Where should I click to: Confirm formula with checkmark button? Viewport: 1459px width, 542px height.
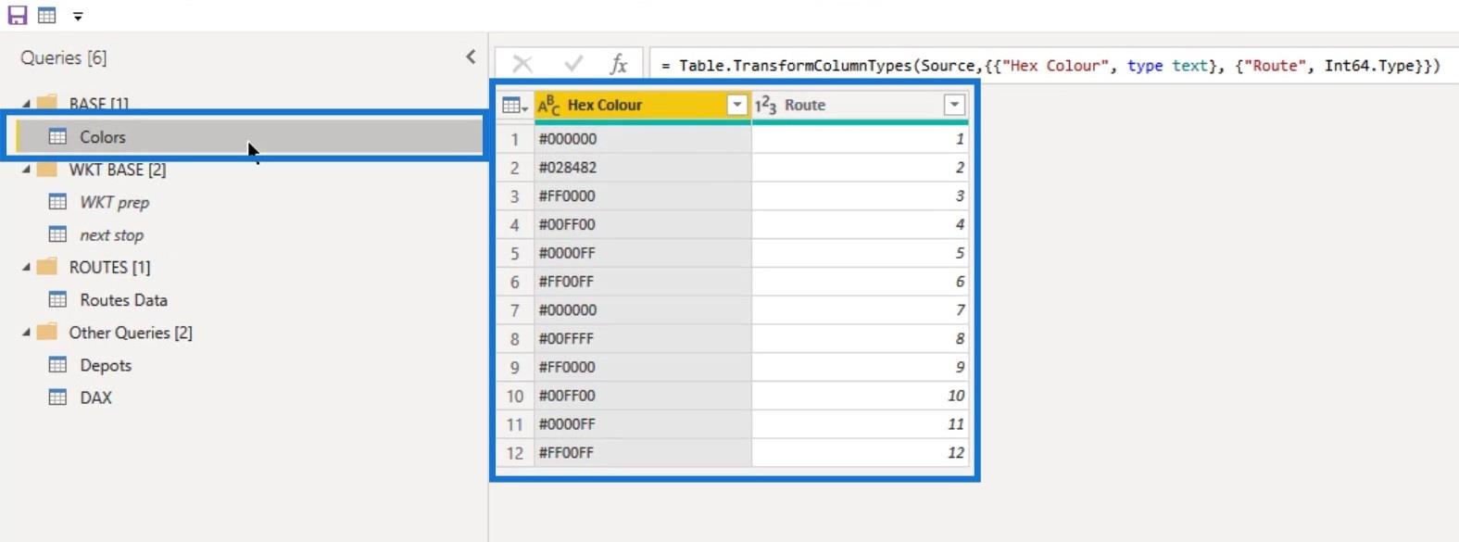point(573,64)
